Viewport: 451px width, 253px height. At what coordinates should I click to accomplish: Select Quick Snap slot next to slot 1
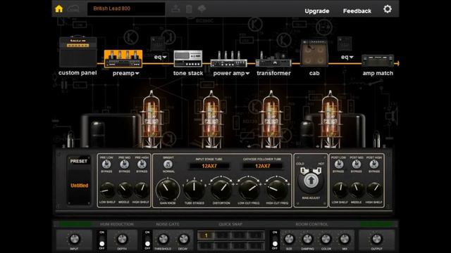pos(223,235)
